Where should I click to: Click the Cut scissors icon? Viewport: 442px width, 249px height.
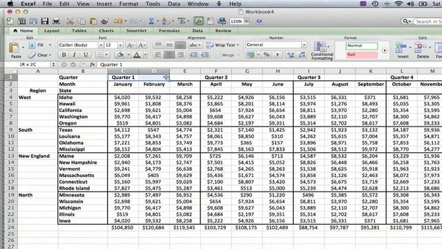70,21
